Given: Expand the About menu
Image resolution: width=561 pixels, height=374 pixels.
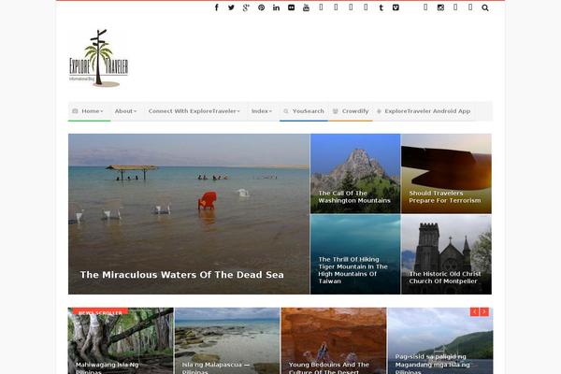Looking at the screenshot, I should click(125, 111).
